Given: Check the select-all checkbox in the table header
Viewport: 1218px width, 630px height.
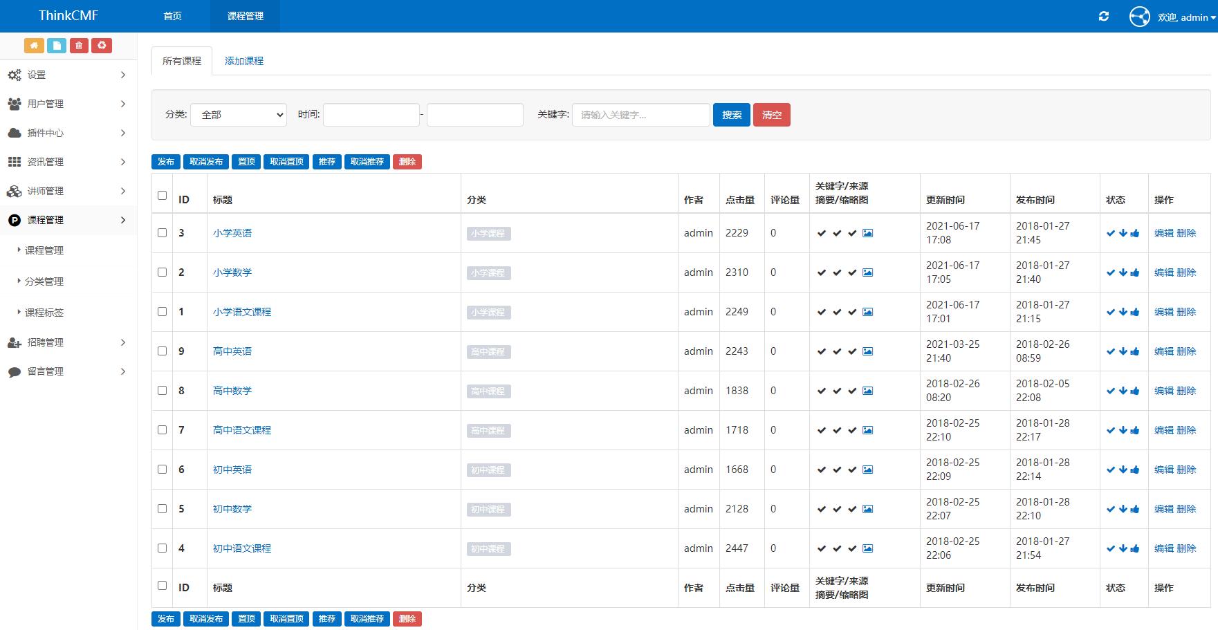Looking at the screenshot, I should pos(162,196).
